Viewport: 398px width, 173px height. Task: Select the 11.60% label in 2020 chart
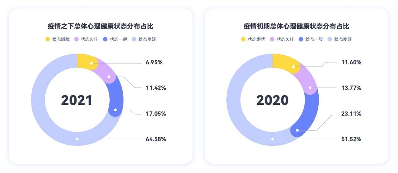click(x=351, y=62)
